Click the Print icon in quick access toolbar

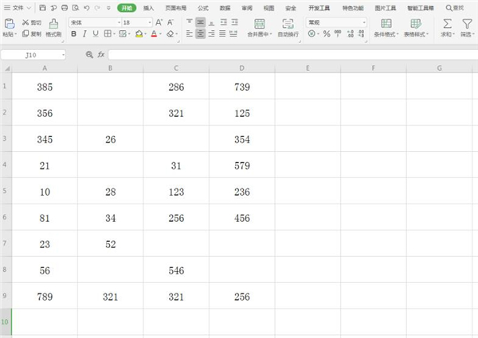pyautogui.click(x=64, y=7)
